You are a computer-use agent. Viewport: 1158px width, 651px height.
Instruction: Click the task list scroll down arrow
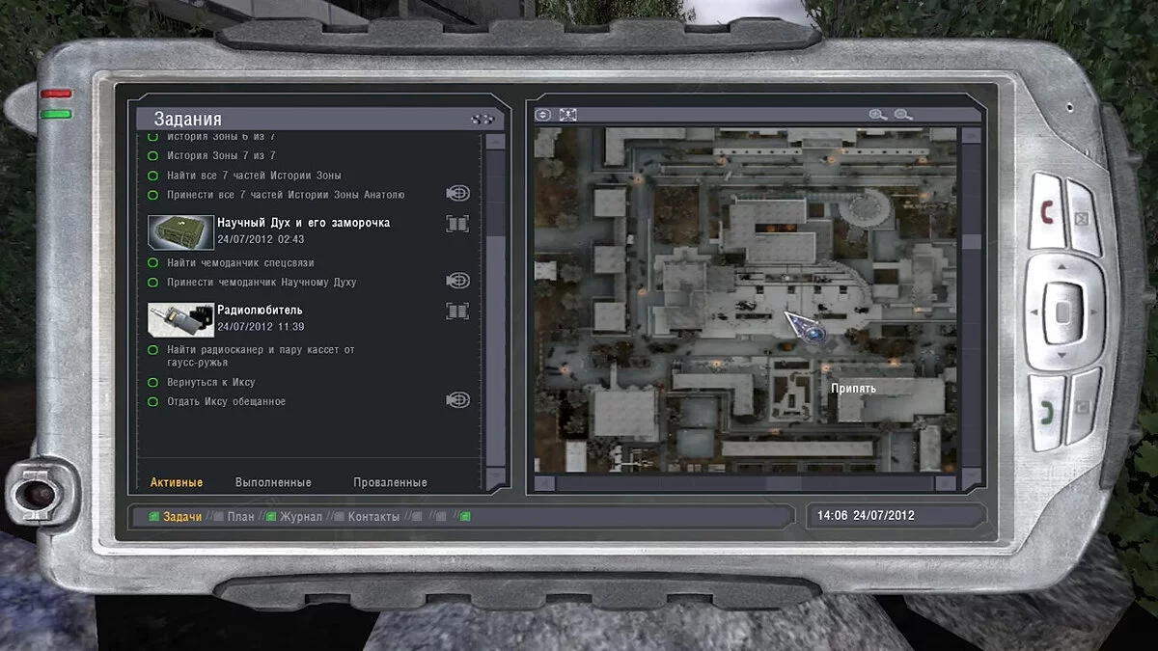[495, 478]
